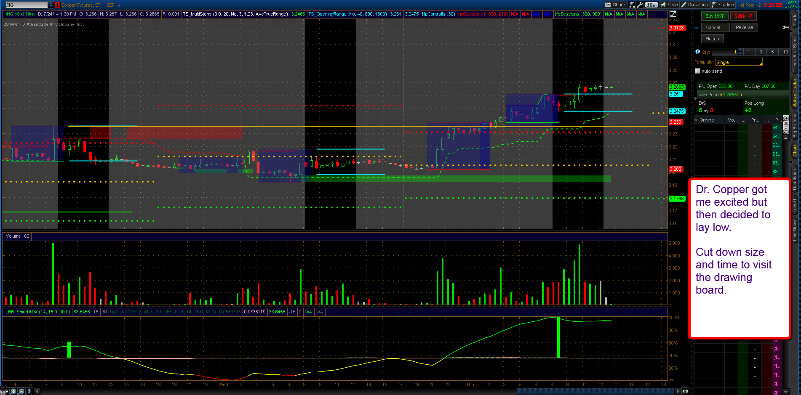Click the 3.239 red price bubble
This screenshot has width=801, height=395.
point(676,122)
